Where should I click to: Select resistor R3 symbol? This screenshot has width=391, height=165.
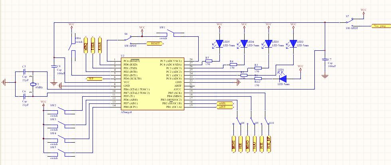pos(258,68)
